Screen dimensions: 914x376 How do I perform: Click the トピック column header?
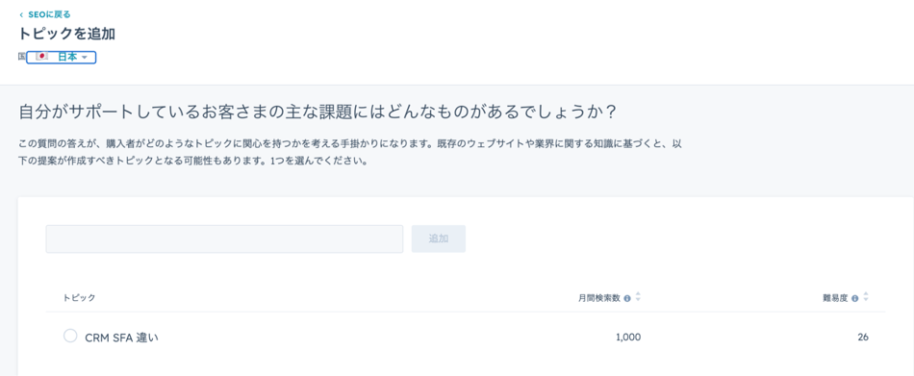[79, 298]
